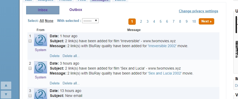Open the 'With selected' dropdown

[x=90, y=21]
